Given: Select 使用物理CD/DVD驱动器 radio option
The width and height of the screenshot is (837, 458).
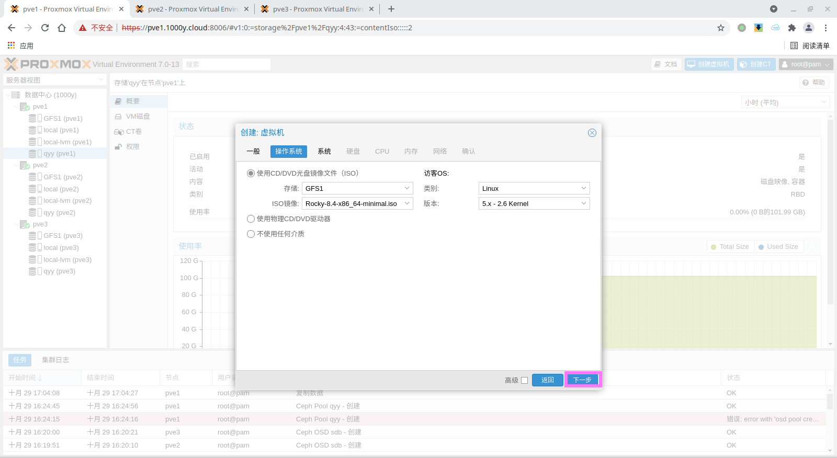Looking at the screenshot, I should tap(251, 219).
